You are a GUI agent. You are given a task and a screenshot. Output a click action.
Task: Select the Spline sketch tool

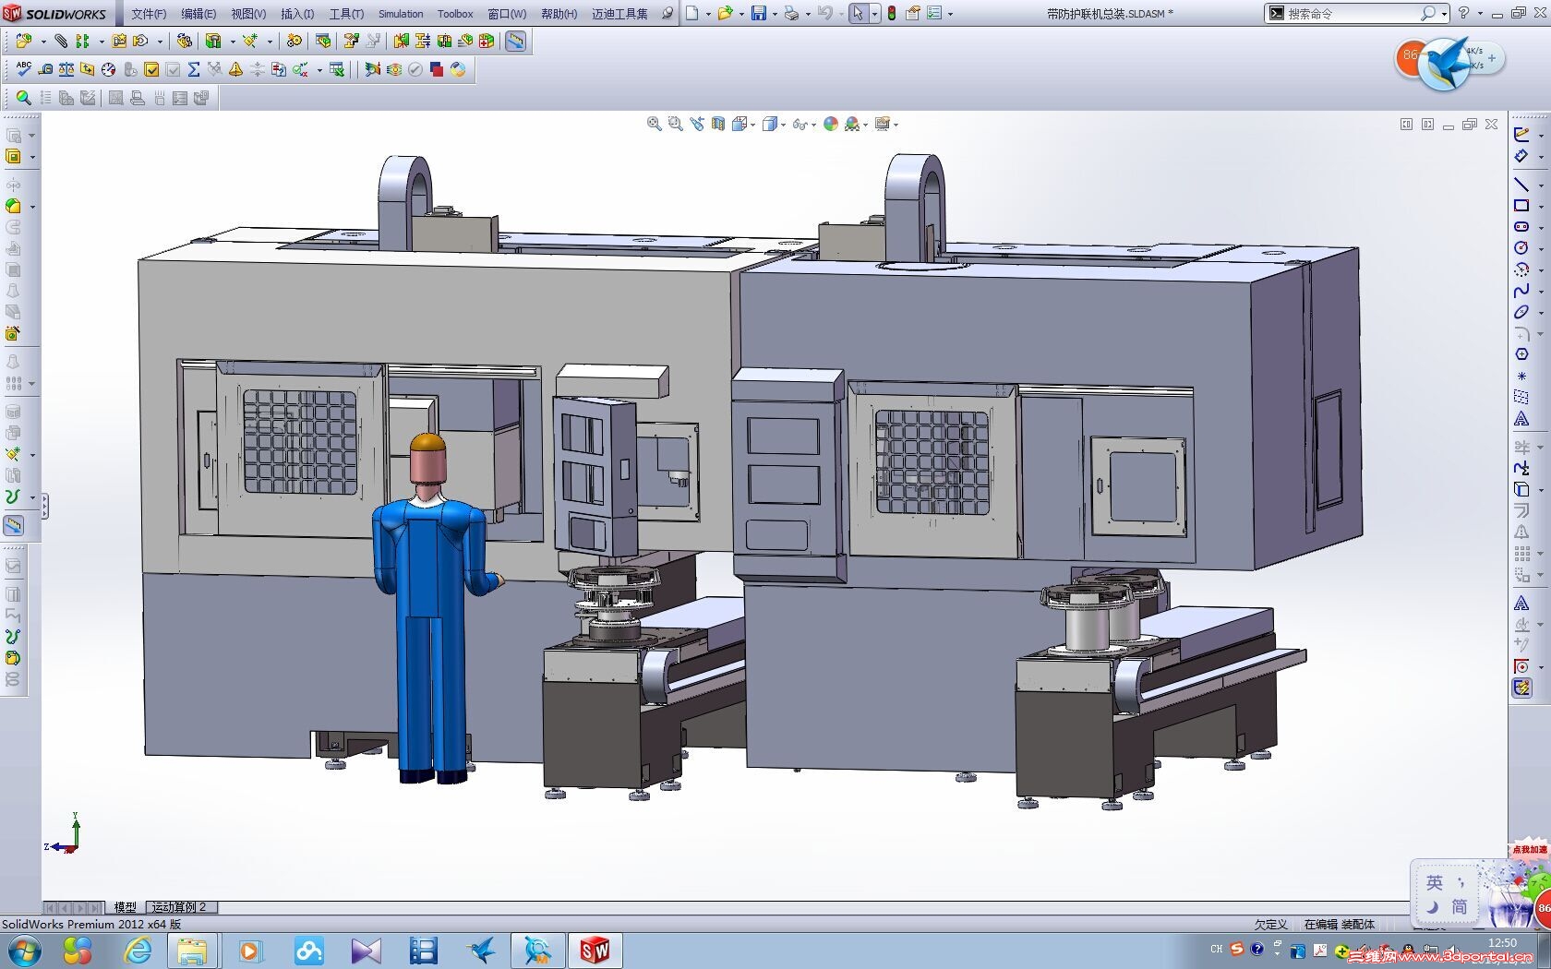pyautogui.click(x=1521, y=291)
